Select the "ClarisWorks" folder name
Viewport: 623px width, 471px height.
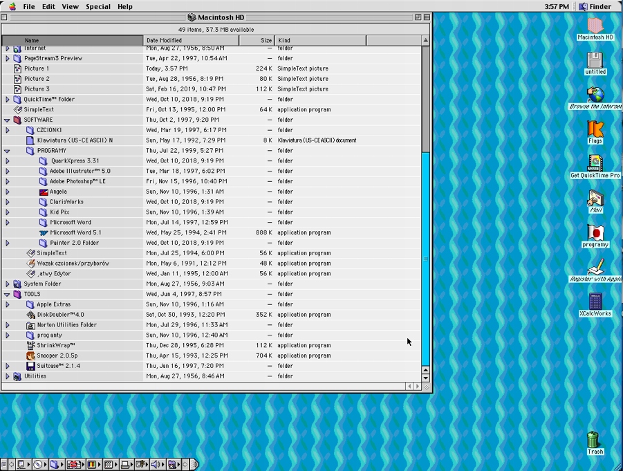click(x=66, y=202)
